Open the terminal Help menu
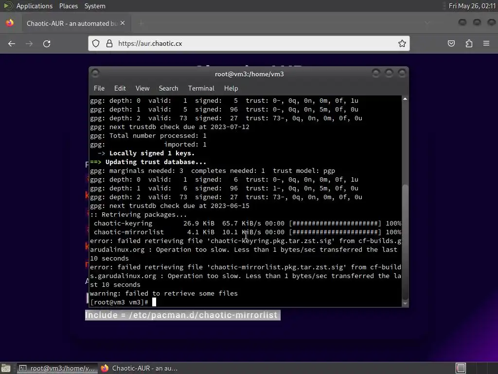498x374 pixels. point(231,89)
